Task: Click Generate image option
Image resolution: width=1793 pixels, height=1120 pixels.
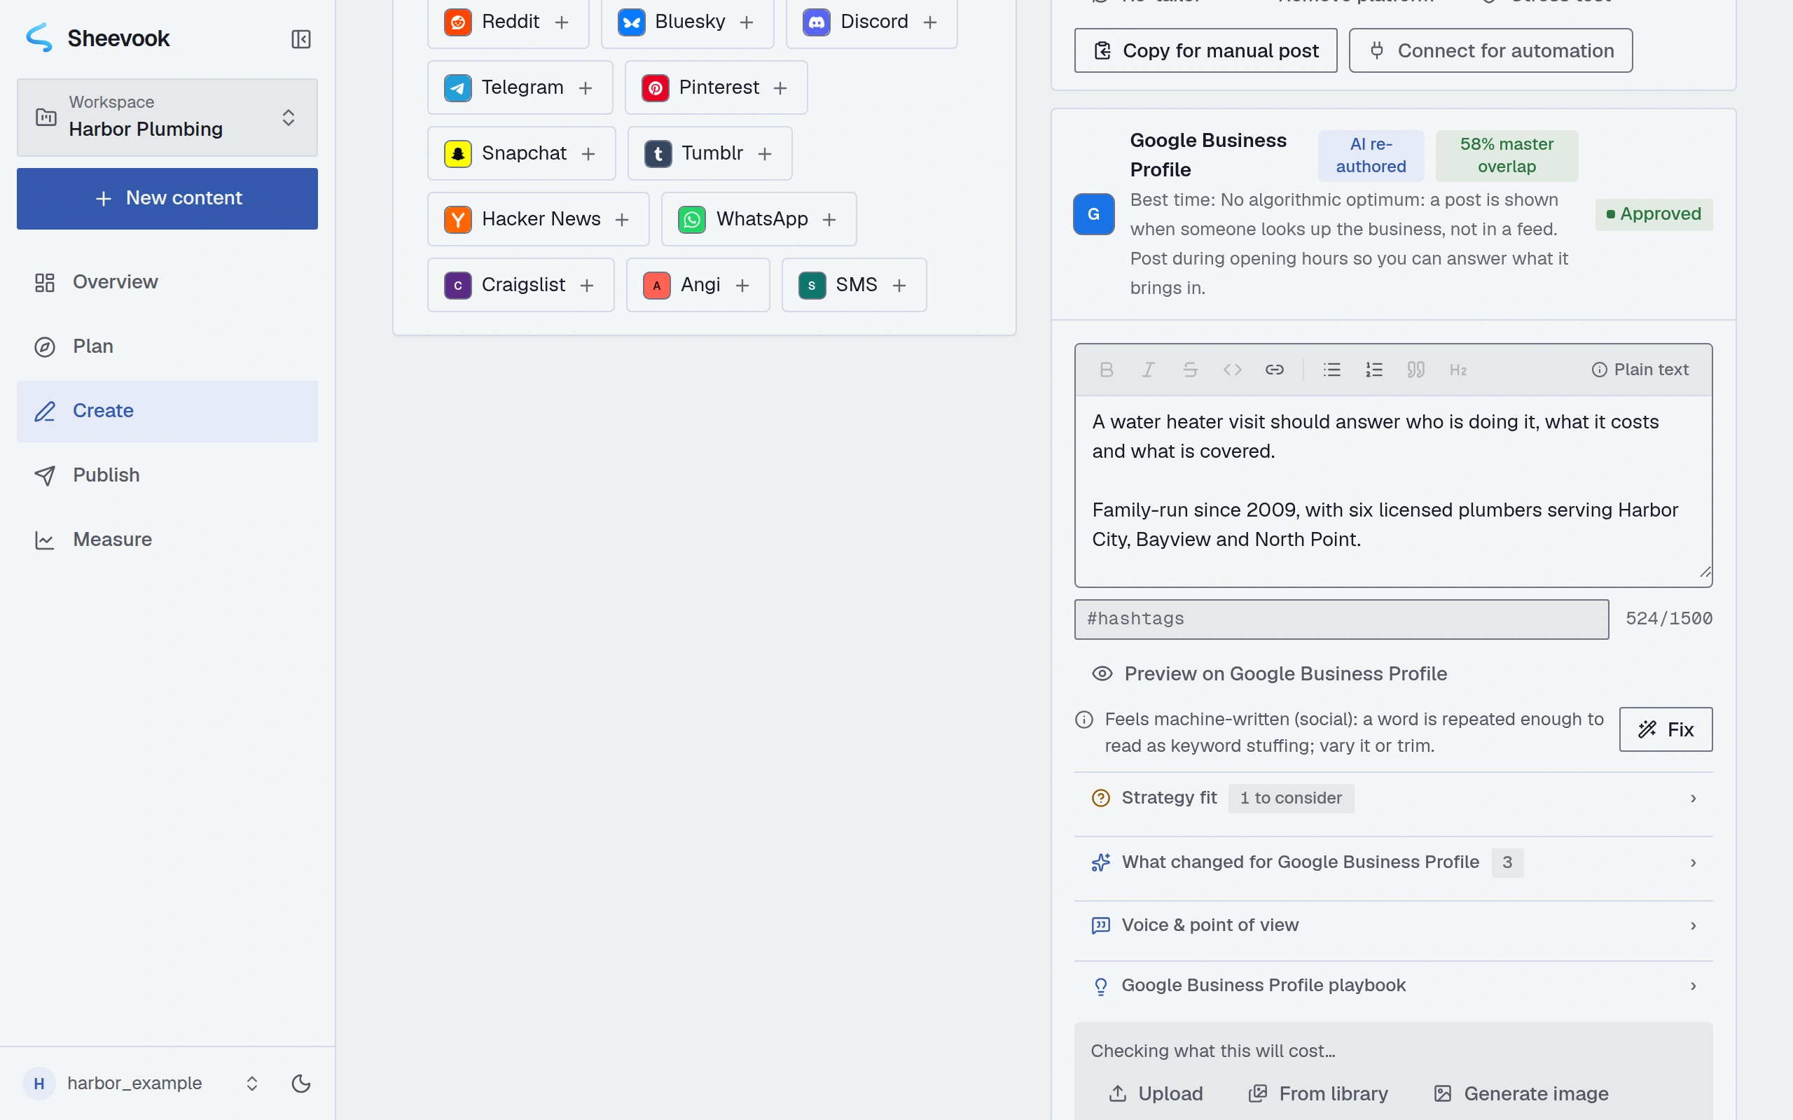Action: (x=1522, y=1094)
